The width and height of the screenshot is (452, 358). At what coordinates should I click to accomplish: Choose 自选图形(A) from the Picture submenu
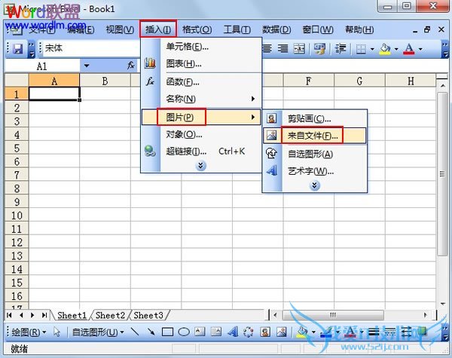[314, 154]
